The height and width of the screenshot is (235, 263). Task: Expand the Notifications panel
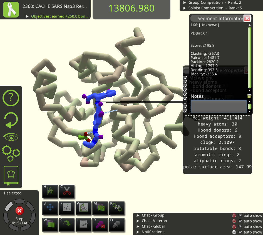138,232
